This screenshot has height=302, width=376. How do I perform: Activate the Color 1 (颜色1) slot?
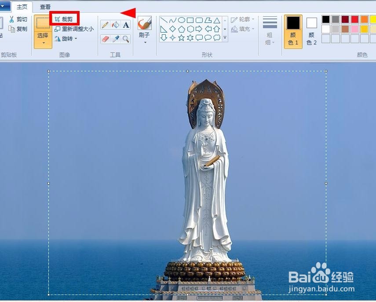coord(292,28)
